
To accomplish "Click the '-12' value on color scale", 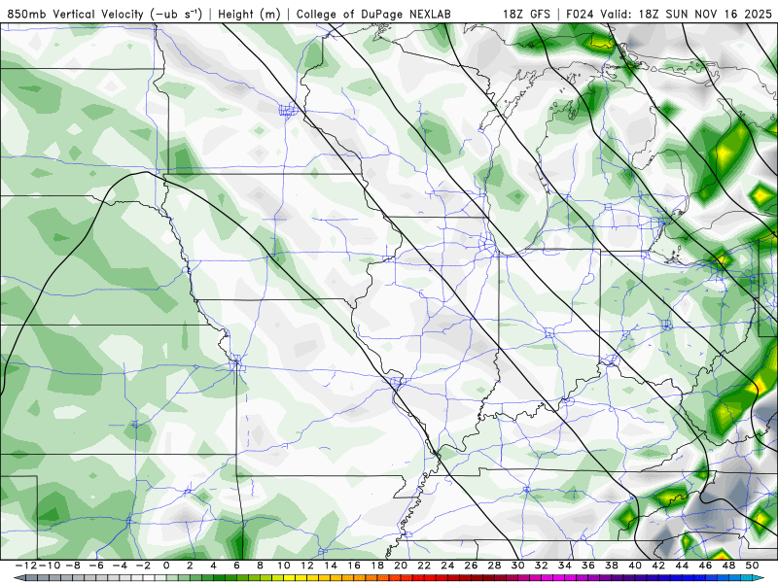I will (x=26, y=566).
